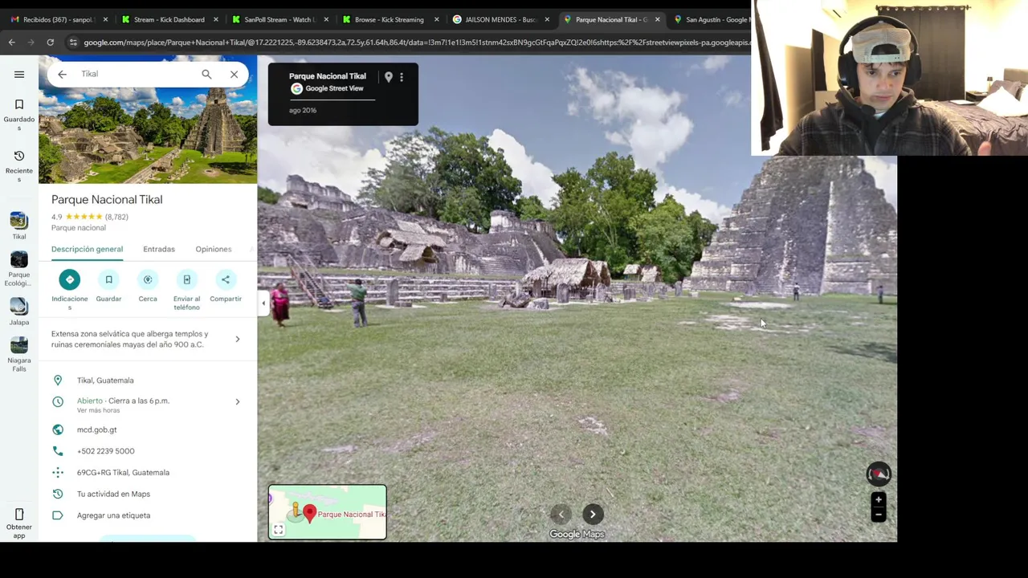Open the Google Maps hamburger menu

(19, 74)
